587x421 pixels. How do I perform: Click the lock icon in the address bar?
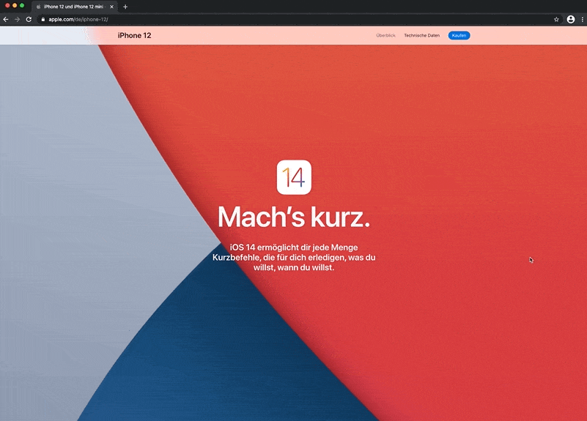[43, 20]
